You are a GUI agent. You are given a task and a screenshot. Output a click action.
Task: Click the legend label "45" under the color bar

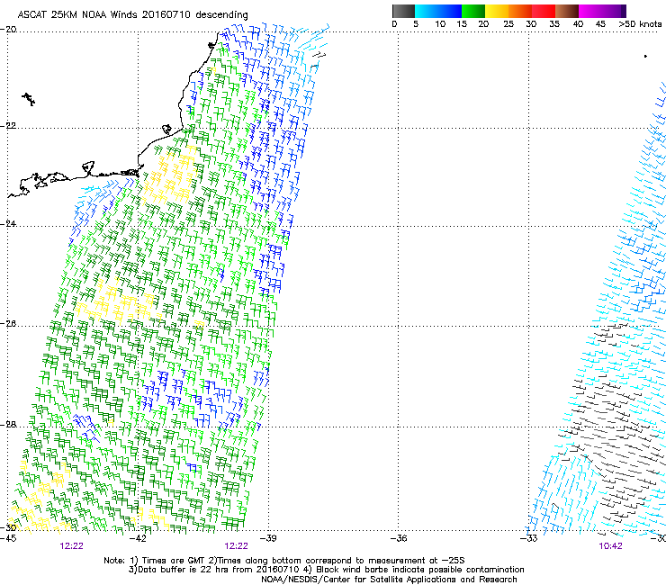point(600,24)
